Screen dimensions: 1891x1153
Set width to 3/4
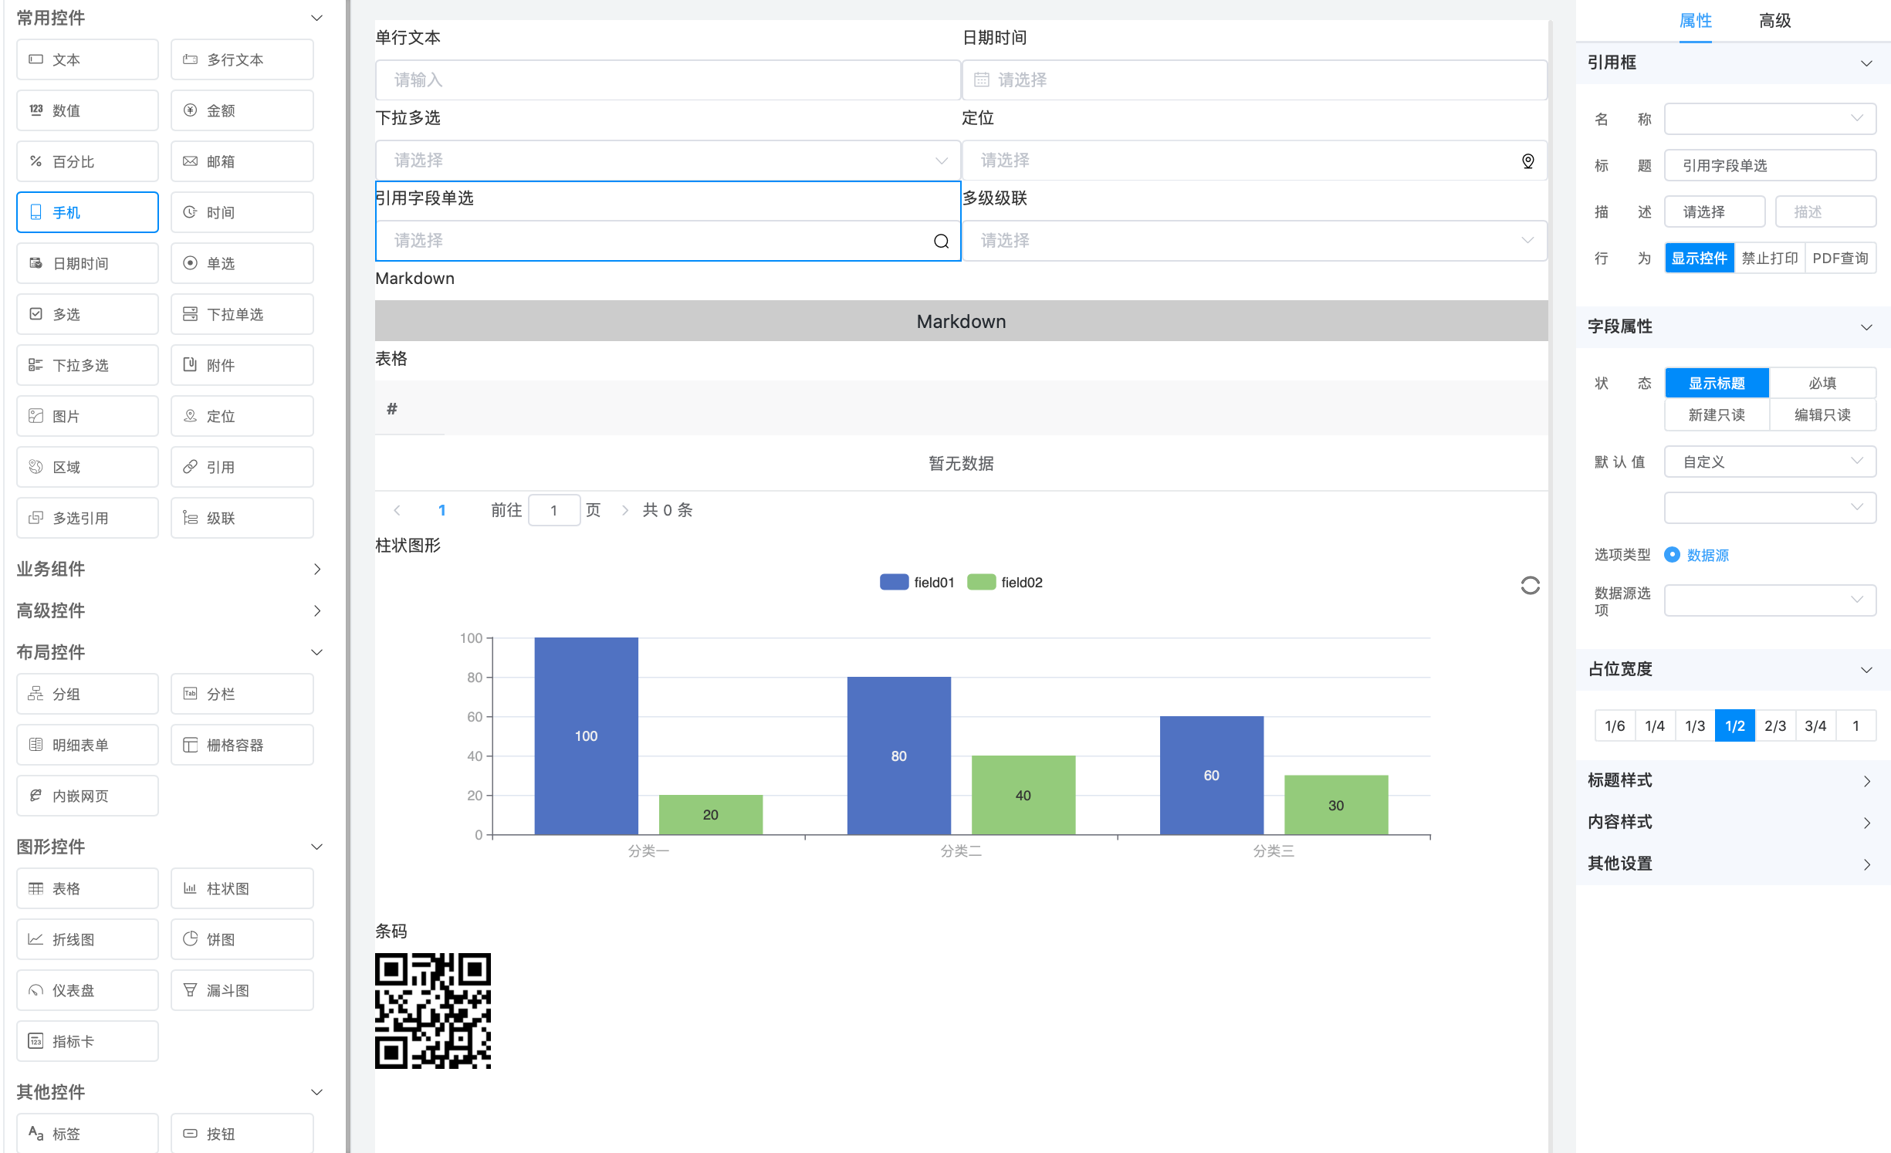1815,725
